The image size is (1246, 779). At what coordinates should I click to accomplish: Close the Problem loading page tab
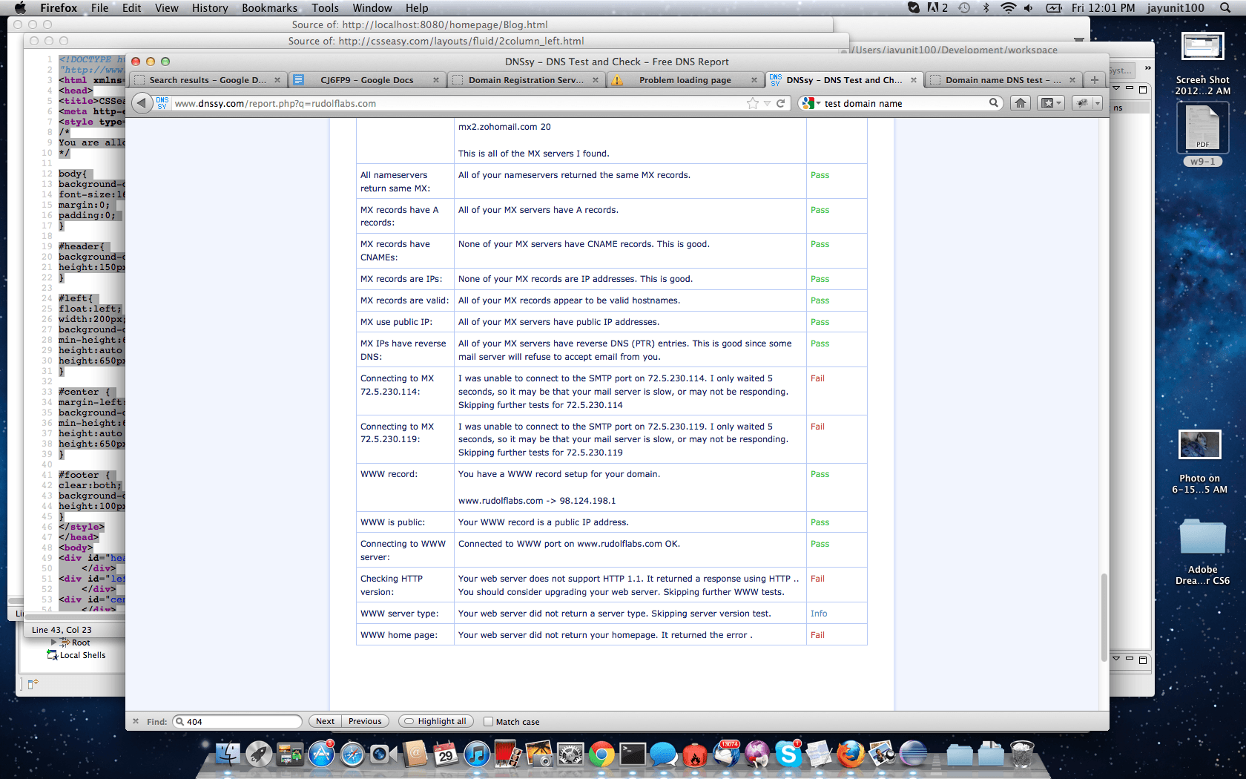pyautogui.click(x=754, y=80)
